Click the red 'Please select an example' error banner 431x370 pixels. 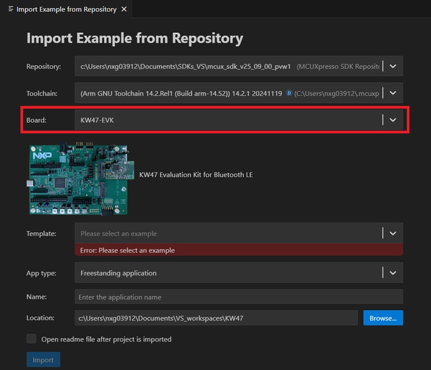[237, 250]
